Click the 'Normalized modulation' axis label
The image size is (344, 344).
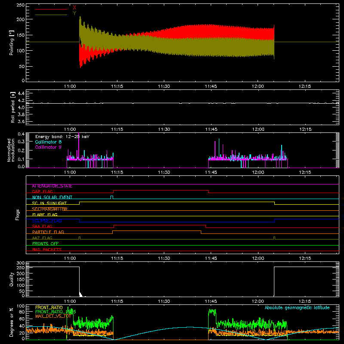click(x=11, y=150)
